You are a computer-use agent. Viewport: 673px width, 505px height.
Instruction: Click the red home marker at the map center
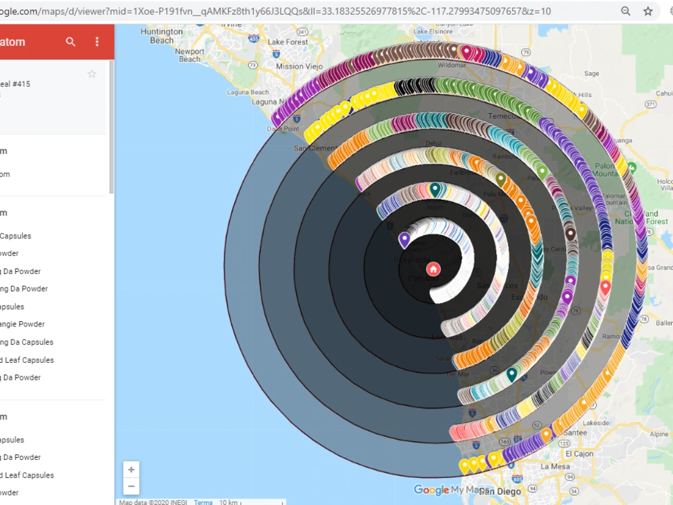point(433,269)
